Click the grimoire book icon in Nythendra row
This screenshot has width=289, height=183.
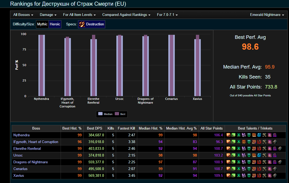254,135
